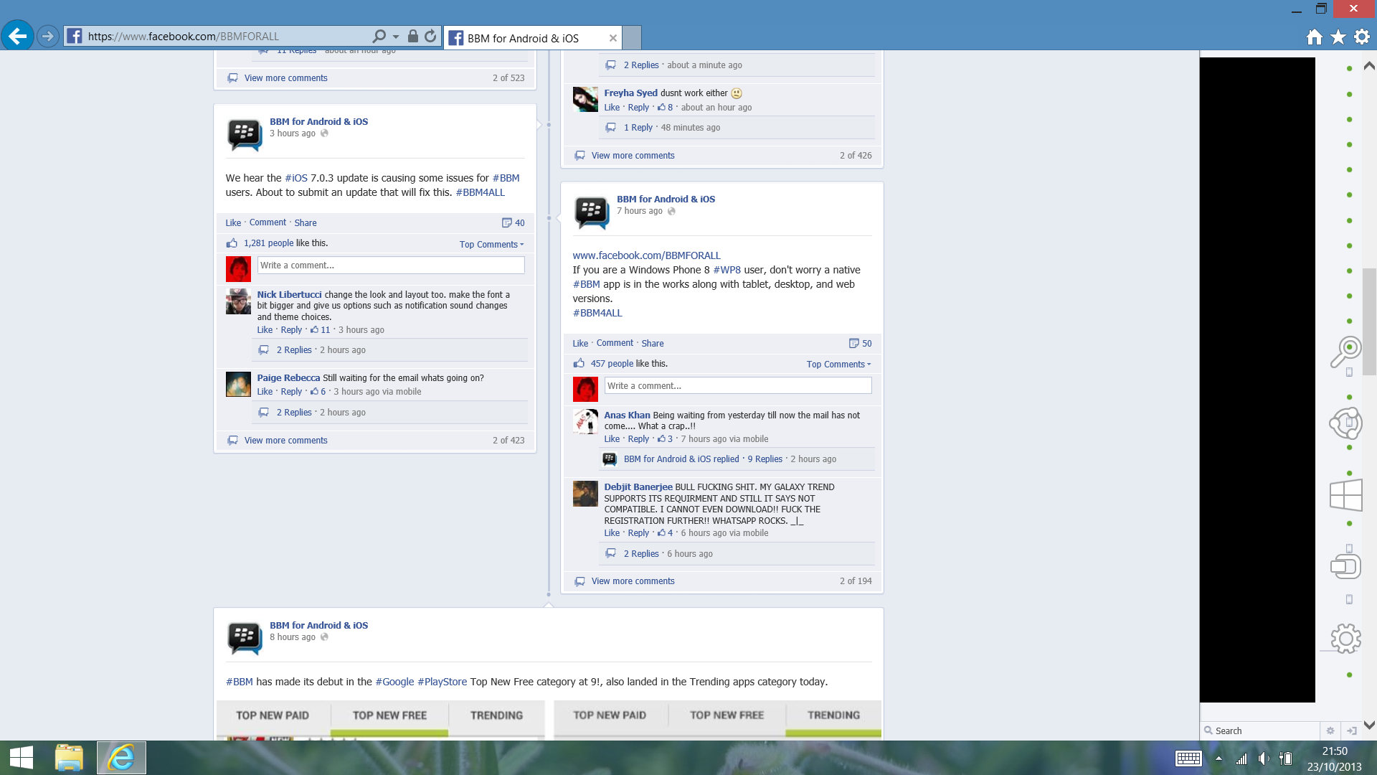
Task: Click BBM logo avatar on 8 hours ago post
Action: [x=244, y=637]
